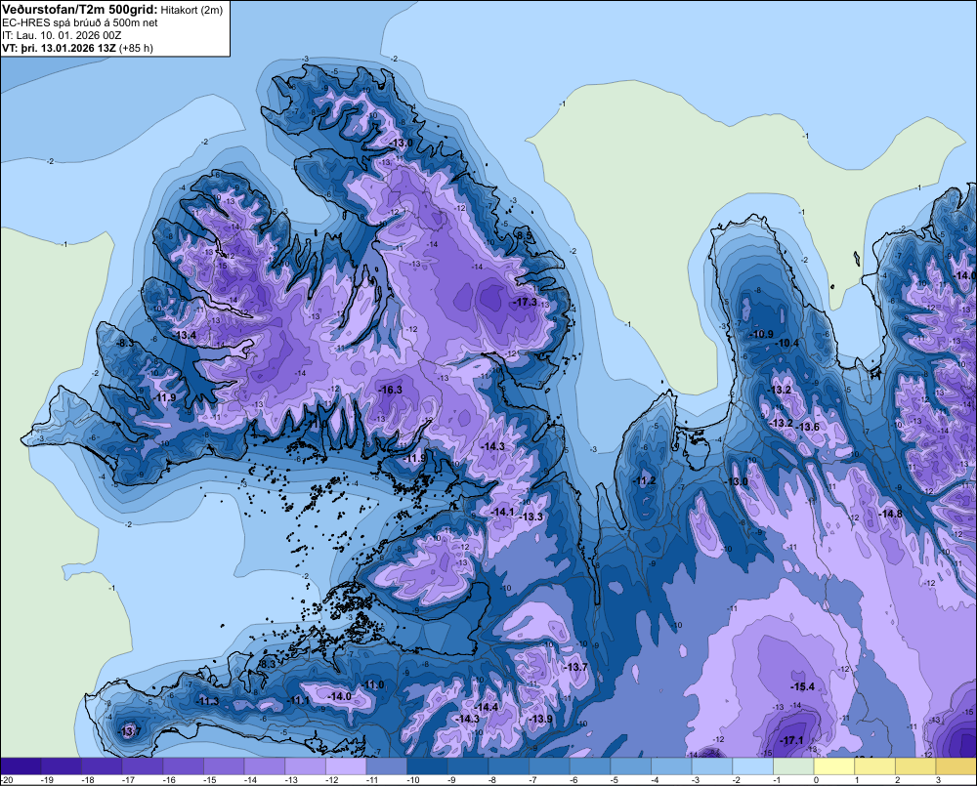Click the -13.3 temperature value
This screenshot has width=977, height=786.
coord(531,517)
